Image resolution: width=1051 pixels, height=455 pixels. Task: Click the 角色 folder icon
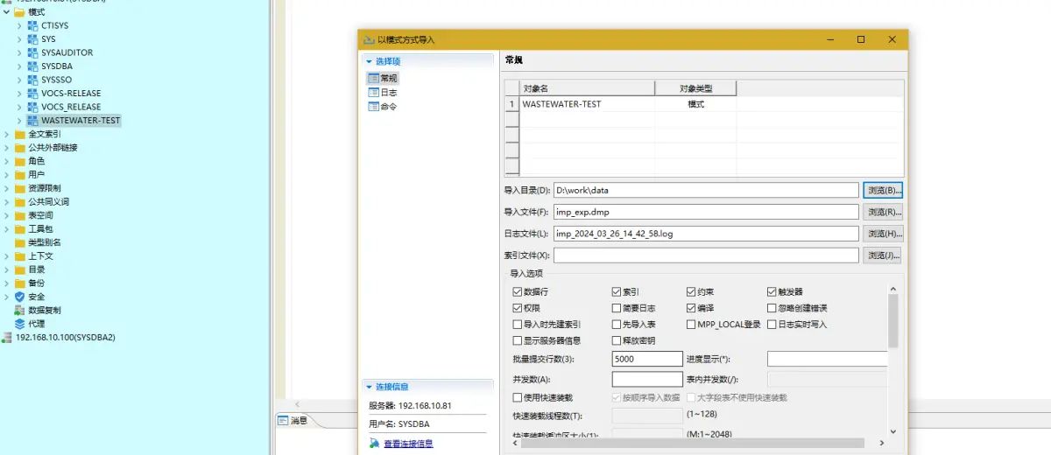[19, 161]
